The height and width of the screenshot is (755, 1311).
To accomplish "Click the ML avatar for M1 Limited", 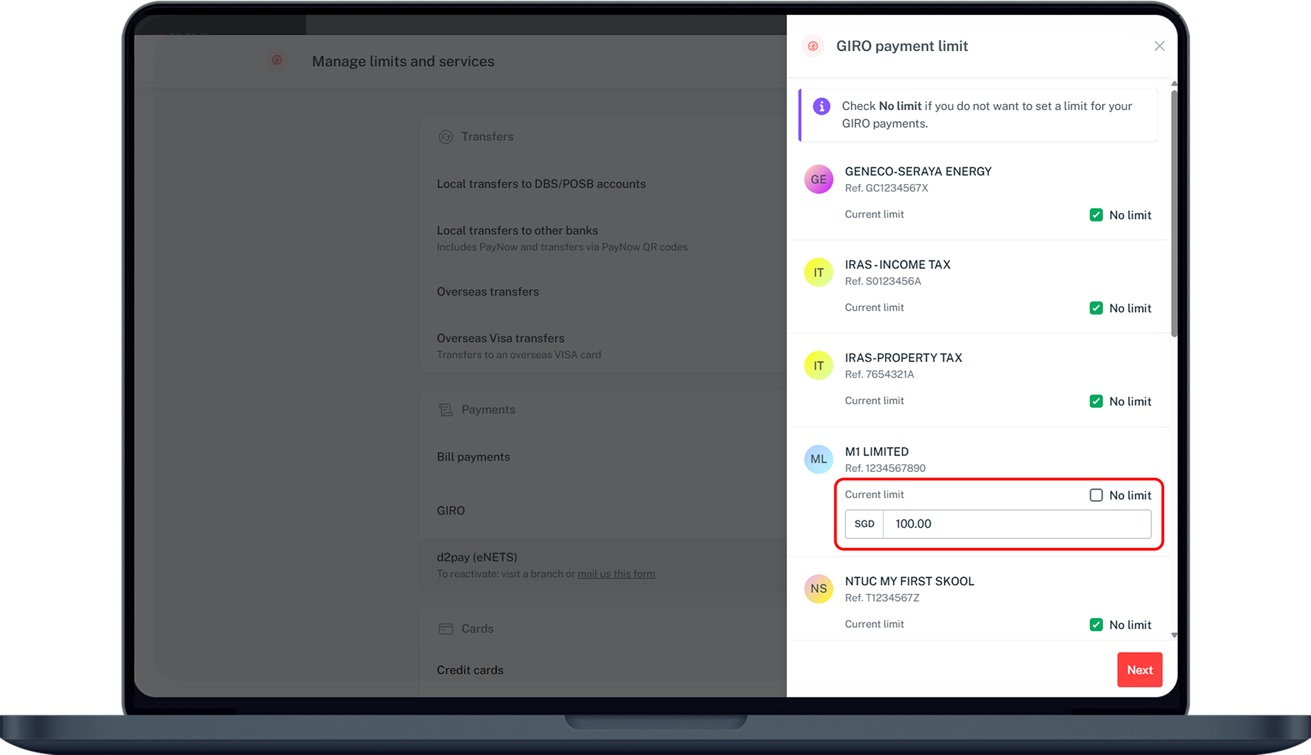I will tap(818, 459).
